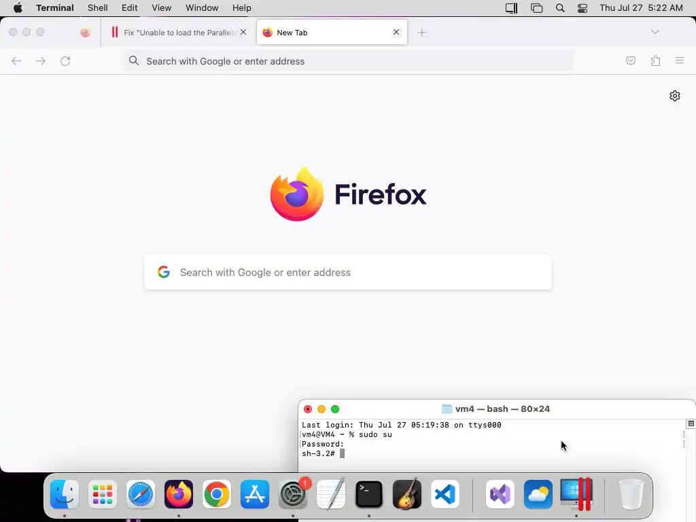The image size is (696, 522).
Task: Open the Save to Pocket button
Action: pos(630,60)
